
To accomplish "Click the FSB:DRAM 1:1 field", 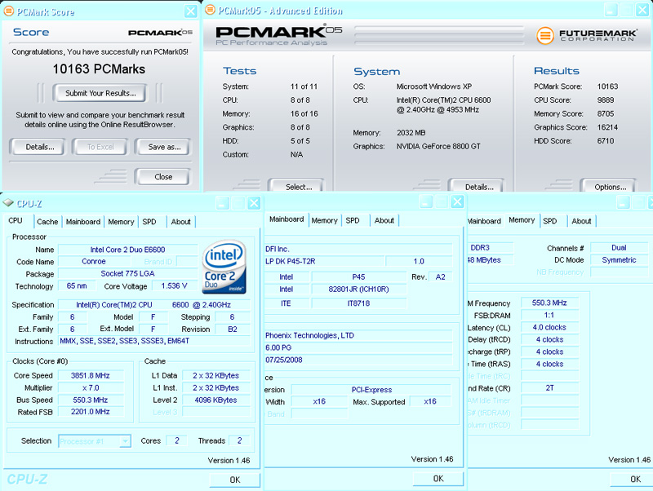I will (x=549, y=315).
